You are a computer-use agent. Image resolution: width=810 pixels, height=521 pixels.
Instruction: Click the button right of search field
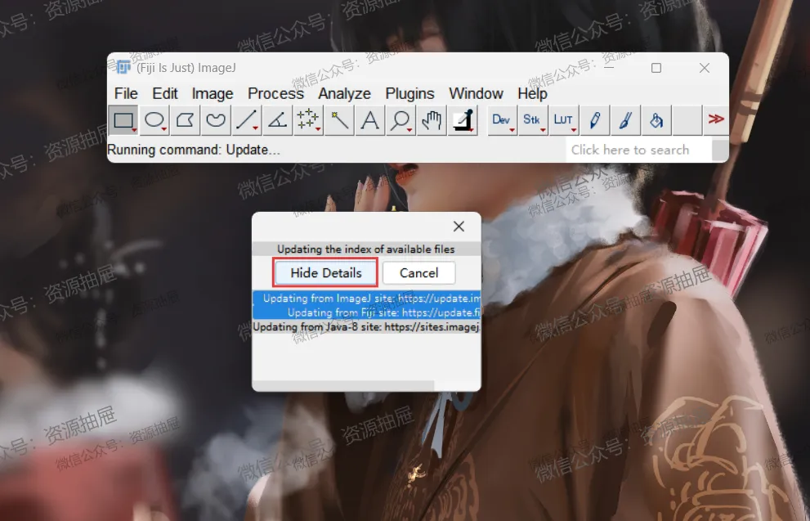click(720, 150)
